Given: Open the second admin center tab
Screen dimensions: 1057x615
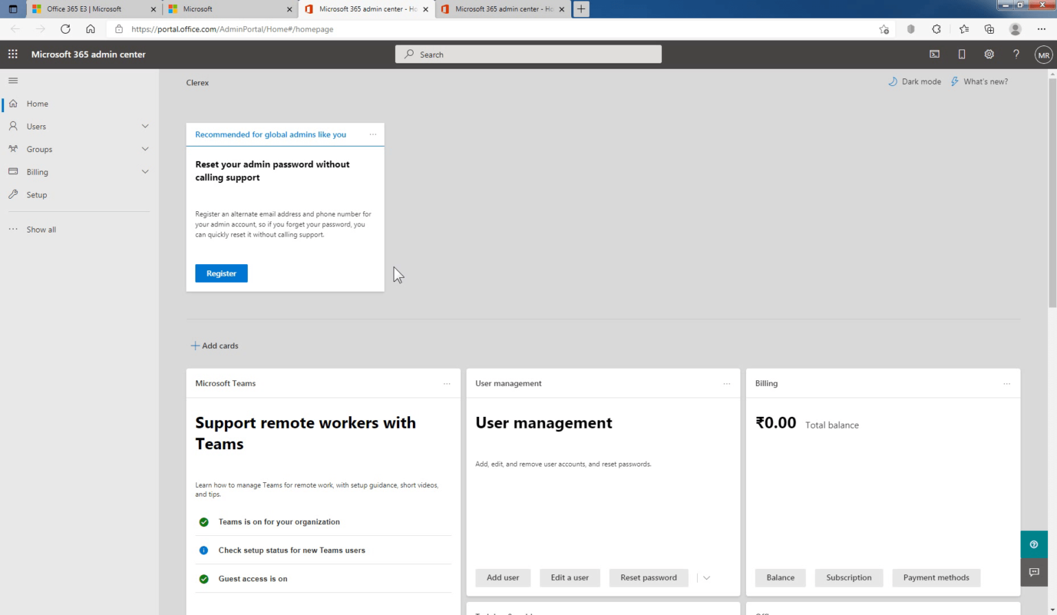Looking at the screenshot, I should click(502, 9).
